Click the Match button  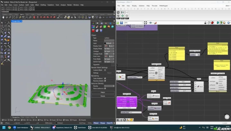pyautogui.click(x=103, y=92)
